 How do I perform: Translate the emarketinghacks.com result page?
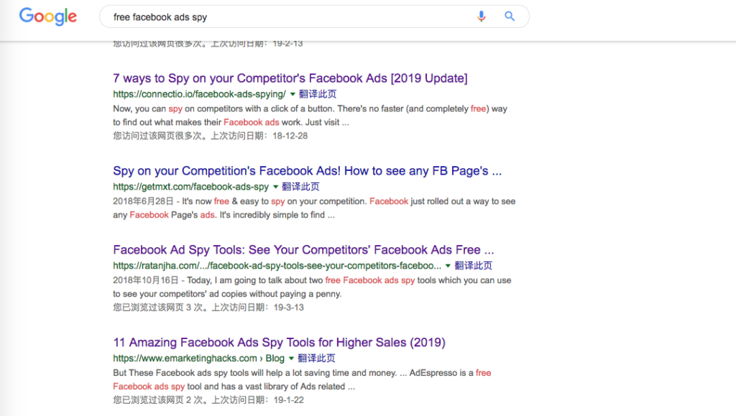coord(316,359)
